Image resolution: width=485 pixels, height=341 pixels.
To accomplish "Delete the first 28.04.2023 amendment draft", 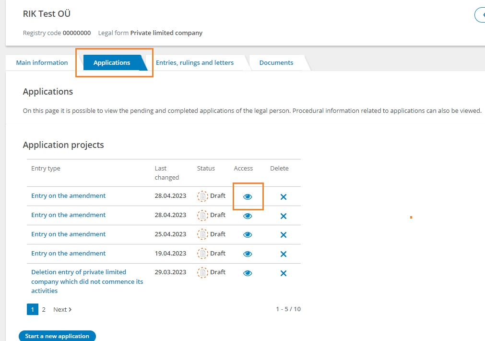I will point(284,196).
